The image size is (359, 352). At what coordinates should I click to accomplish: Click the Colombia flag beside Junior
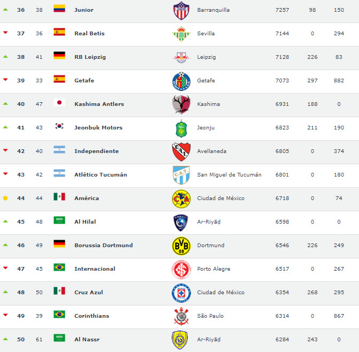[x=59, y=10]
